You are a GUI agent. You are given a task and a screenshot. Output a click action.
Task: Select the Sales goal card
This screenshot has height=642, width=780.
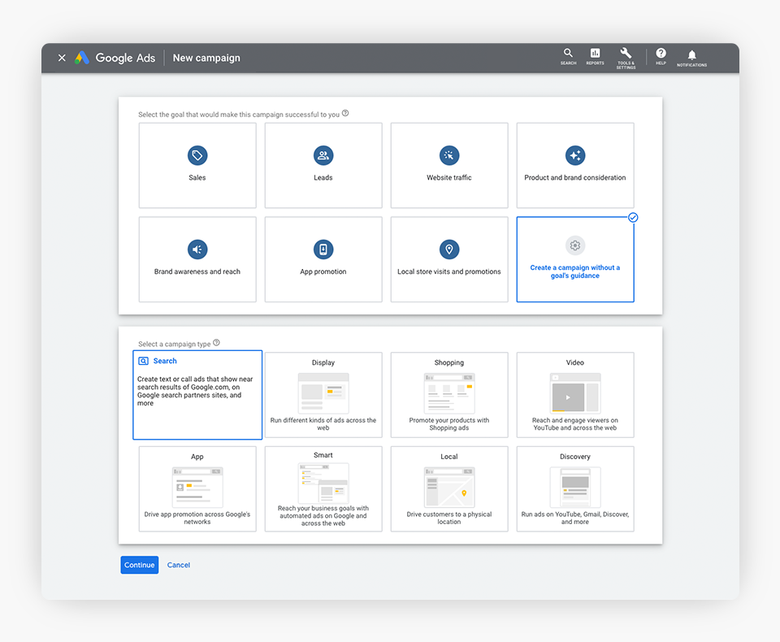point(197,165)
